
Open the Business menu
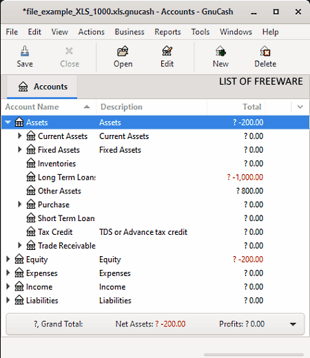130,32
